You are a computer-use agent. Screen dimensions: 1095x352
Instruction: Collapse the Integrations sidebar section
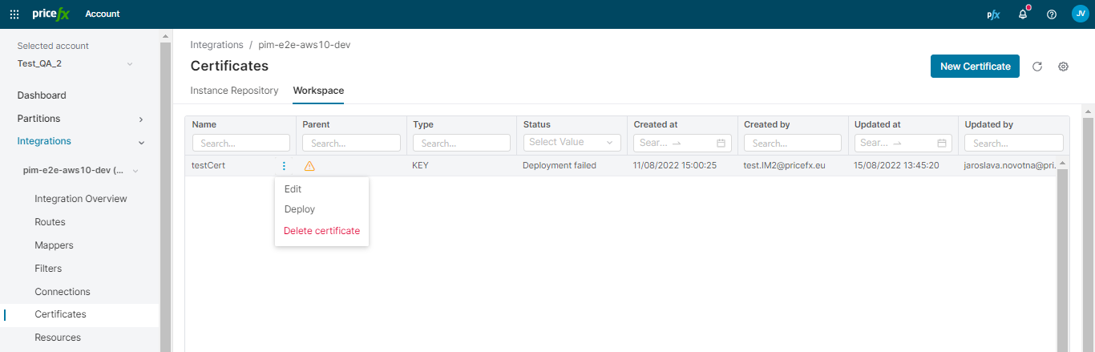click(141, 142)
